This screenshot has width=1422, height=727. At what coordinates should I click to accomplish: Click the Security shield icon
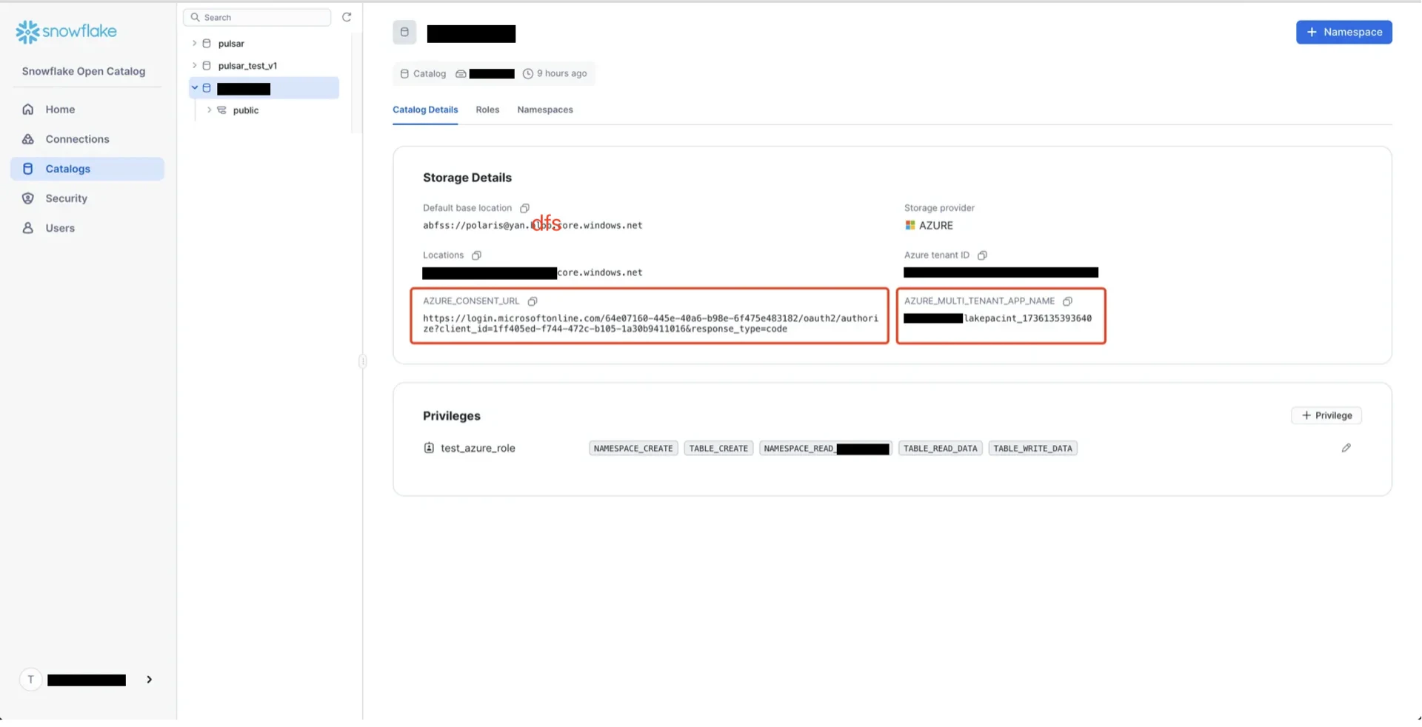pos(28,198)
